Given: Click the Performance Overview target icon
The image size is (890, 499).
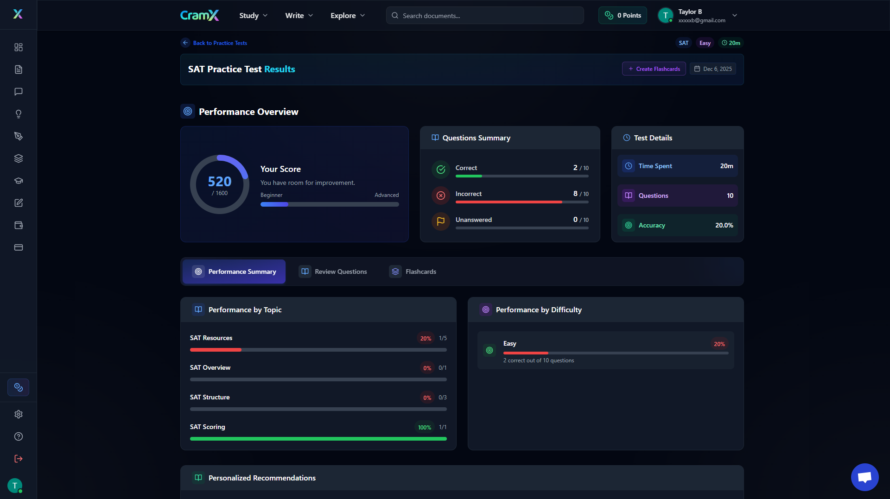Looking at the screenshot, I should coord(188,111).
